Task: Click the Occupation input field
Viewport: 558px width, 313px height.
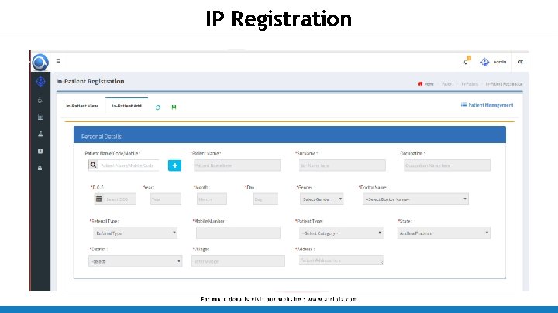Action: coord(447,165)
